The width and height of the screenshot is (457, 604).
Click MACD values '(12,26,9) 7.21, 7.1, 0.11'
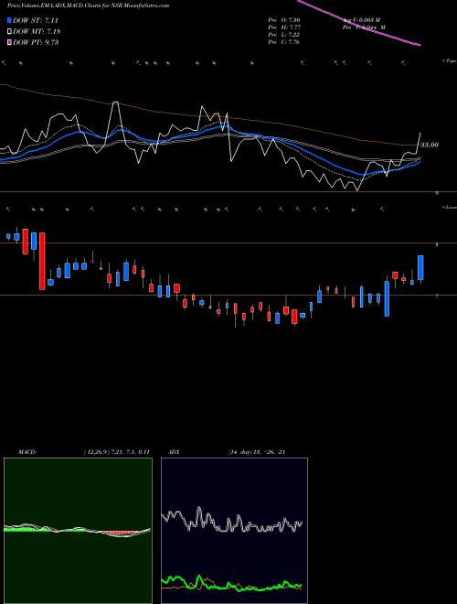point(116,452)
